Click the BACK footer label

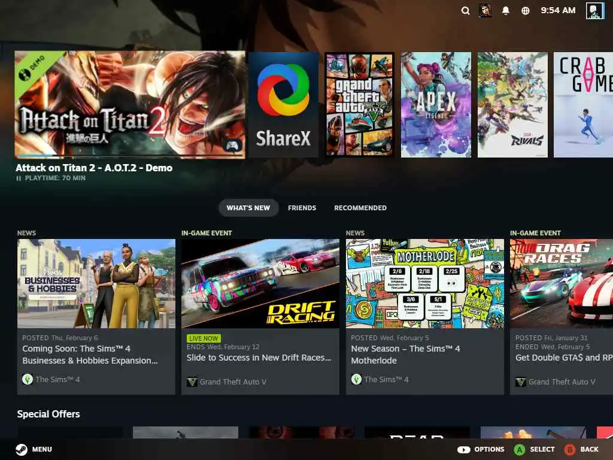coord(590,449)
